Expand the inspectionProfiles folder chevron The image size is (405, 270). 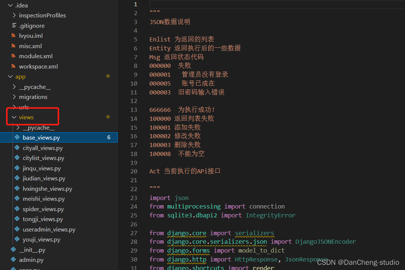point(14,16)
